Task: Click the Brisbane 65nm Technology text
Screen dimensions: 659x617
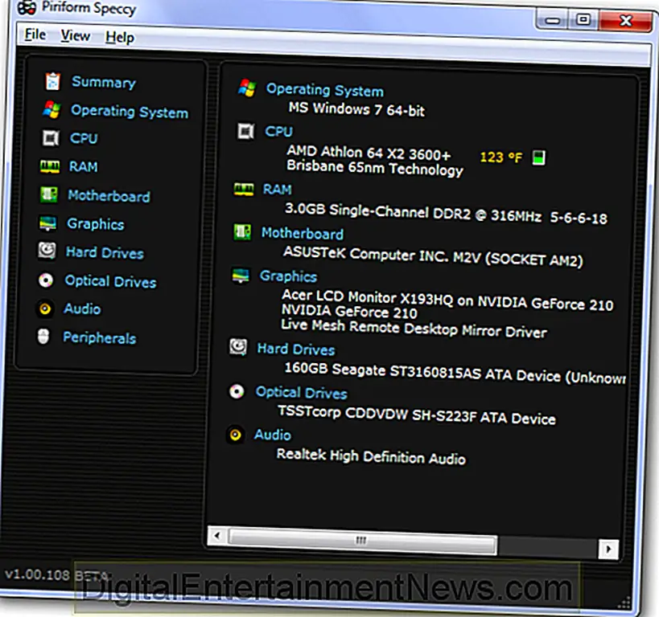Action: point(375,169)
